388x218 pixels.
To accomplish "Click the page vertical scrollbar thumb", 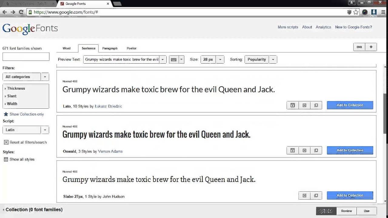I will (385, 113).
